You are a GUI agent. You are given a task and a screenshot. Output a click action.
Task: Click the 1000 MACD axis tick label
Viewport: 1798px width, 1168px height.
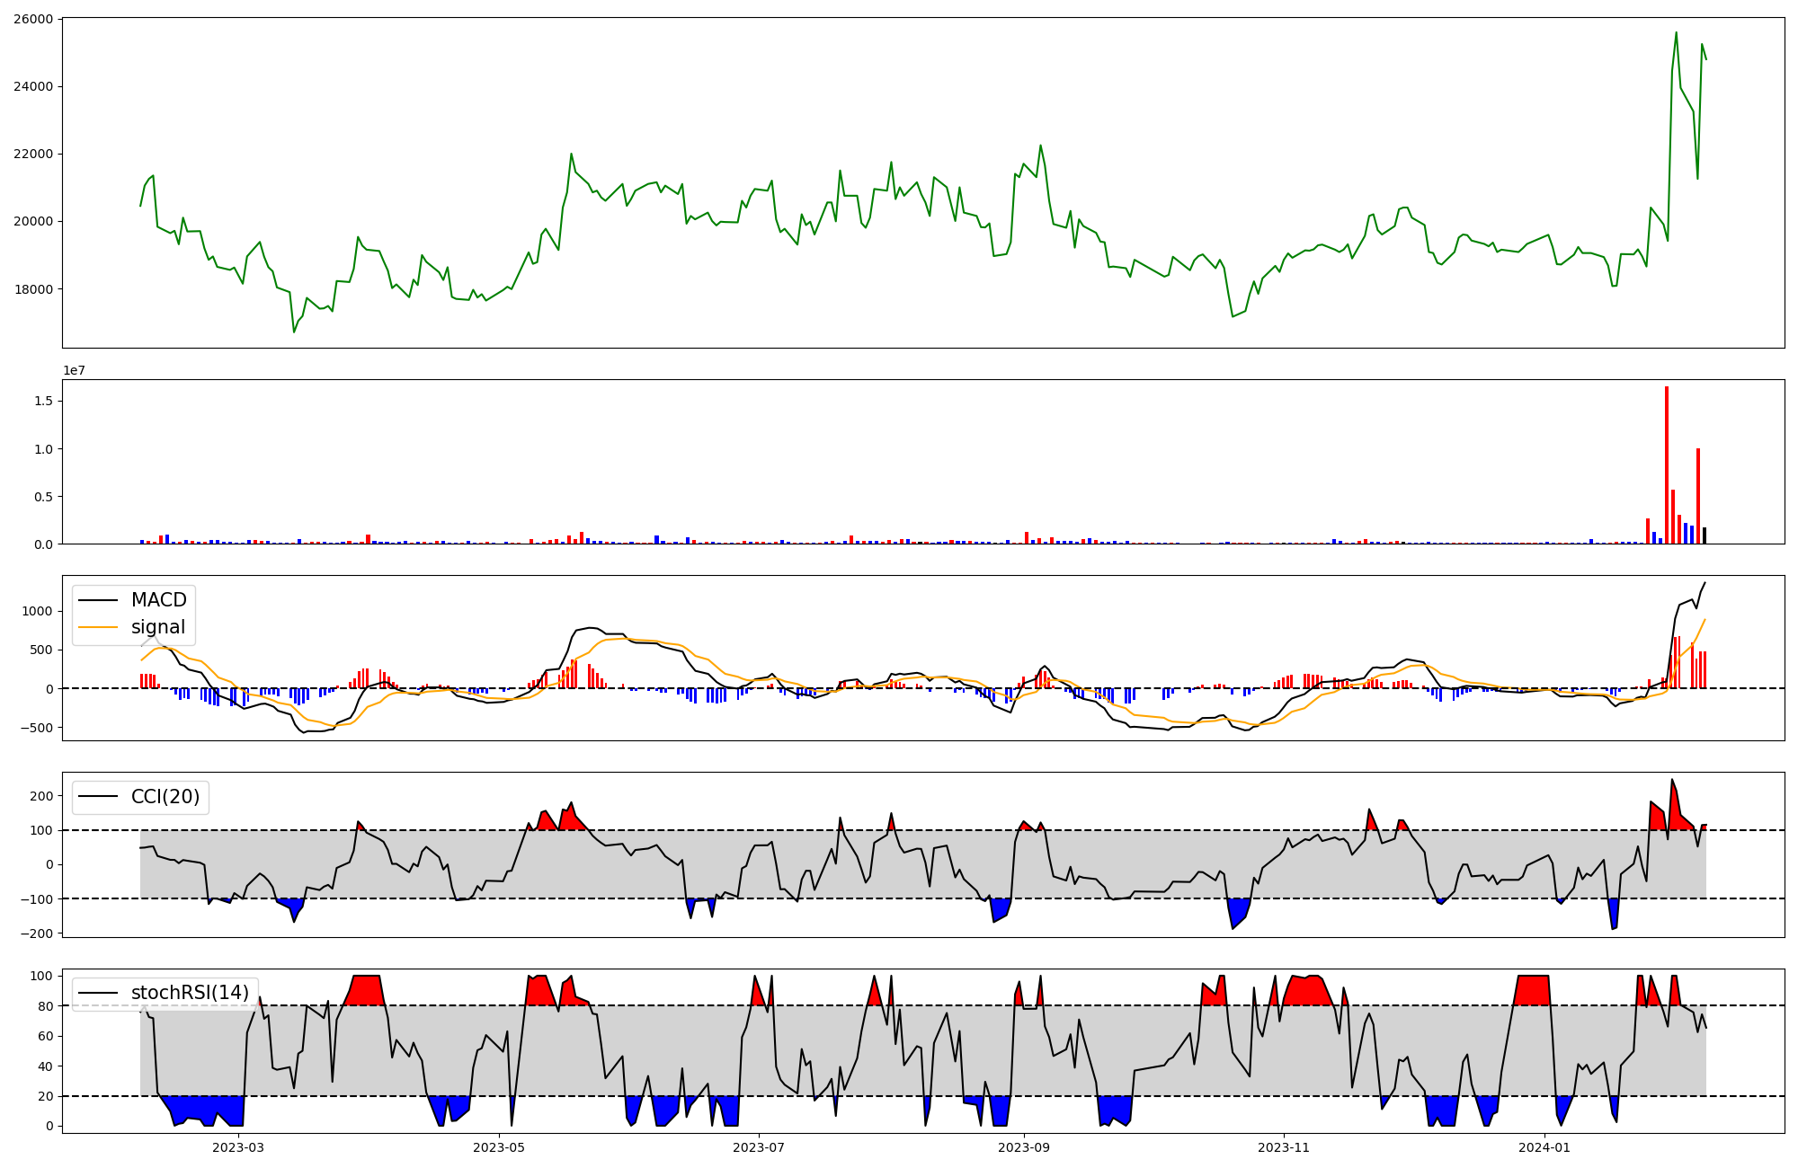39,611
